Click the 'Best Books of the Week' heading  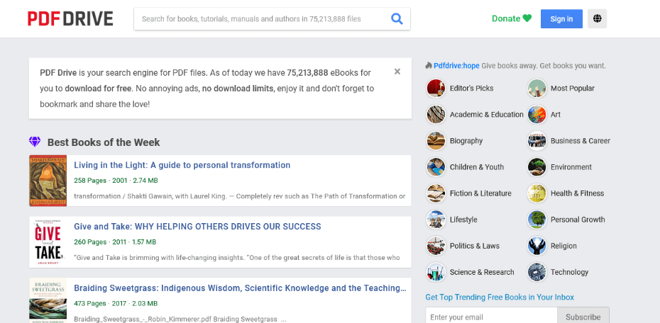pos(104,142)
